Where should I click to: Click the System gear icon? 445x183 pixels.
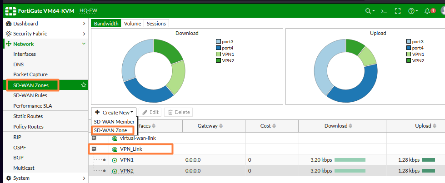point(9,178)
